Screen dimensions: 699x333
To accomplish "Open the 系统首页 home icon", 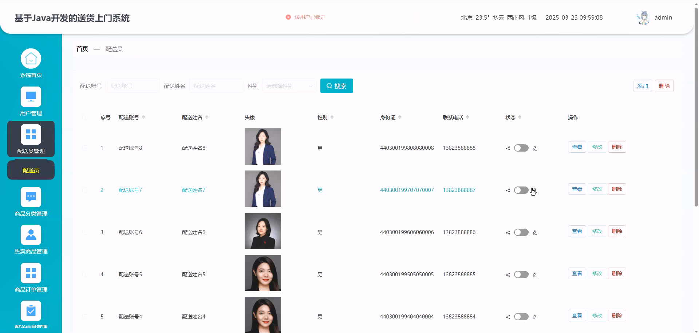I will click(x=31, y=59).
